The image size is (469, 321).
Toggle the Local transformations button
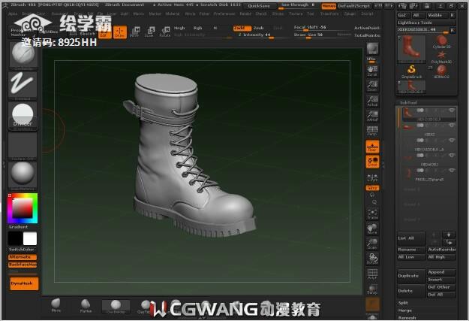[372, 162]
